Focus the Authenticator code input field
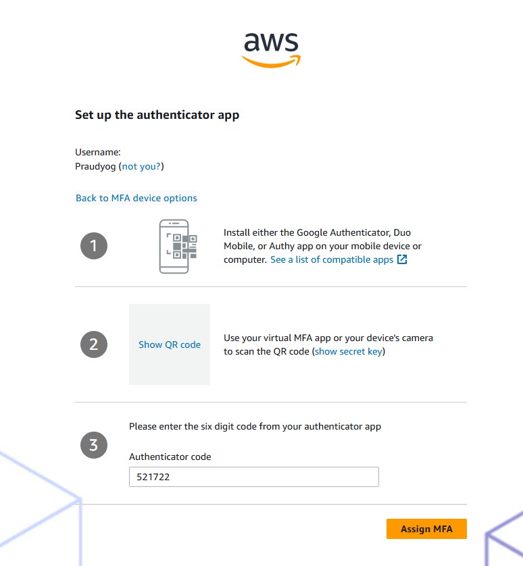Screen dimensions: 523x566 [253, 477]
